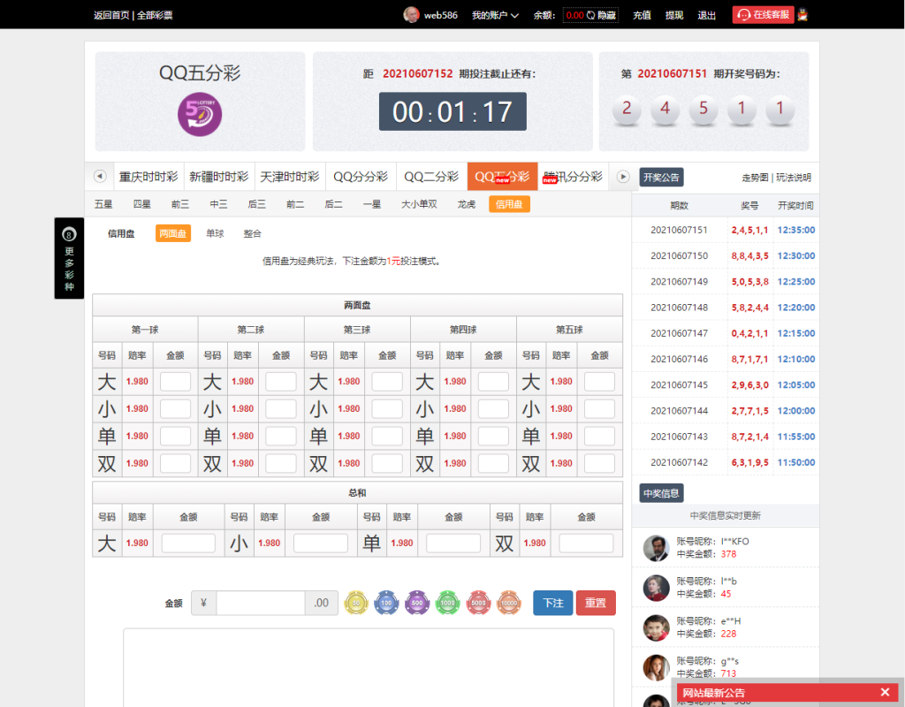Image resolution: width=905 pixels, height=707 pixels.
Task: Click the QQ penguin icon in header
Action: point(803,14)
